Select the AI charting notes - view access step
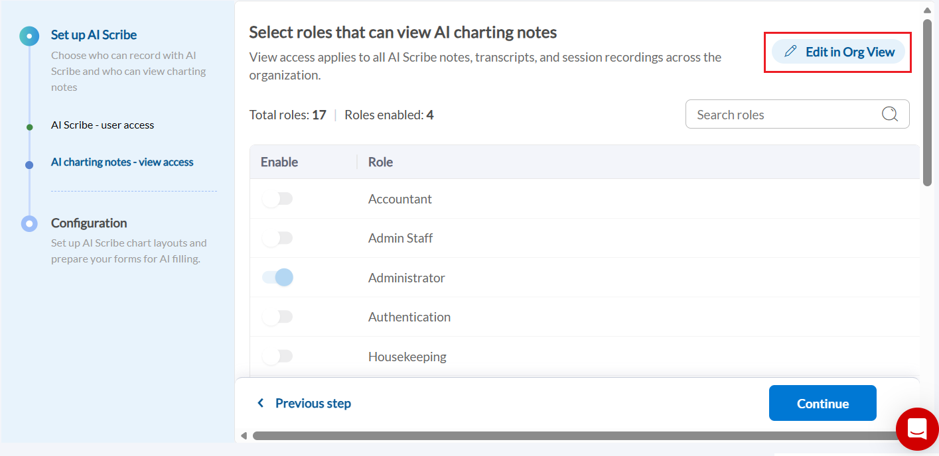The image size is (939, 456). pyautogui.click(x=122, y=162)
